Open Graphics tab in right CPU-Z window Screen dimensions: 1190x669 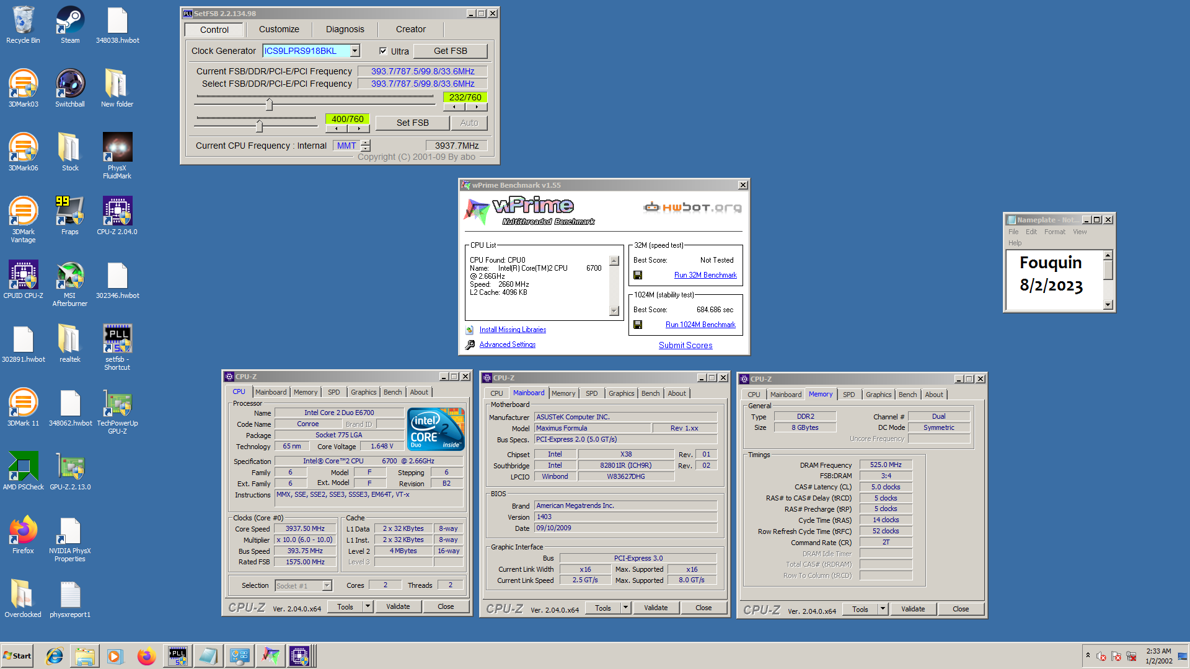coord(878,395)
